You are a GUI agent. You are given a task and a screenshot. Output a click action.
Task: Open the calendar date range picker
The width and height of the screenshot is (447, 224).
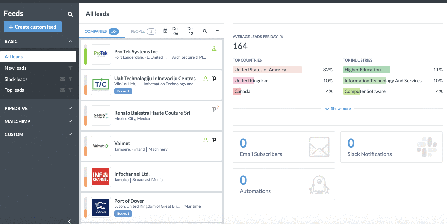pyautogui.click(x=166, y=31)
